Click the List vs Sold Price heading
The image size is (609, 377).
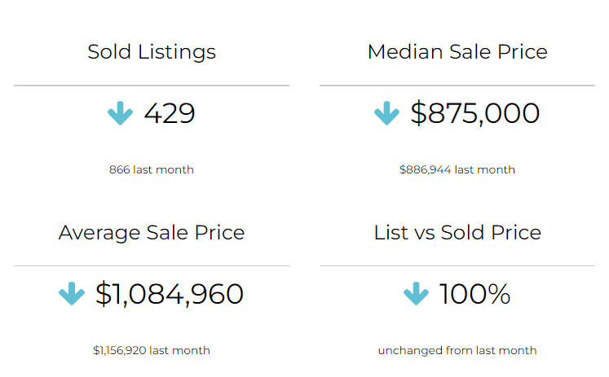click(x=457, y=232)
